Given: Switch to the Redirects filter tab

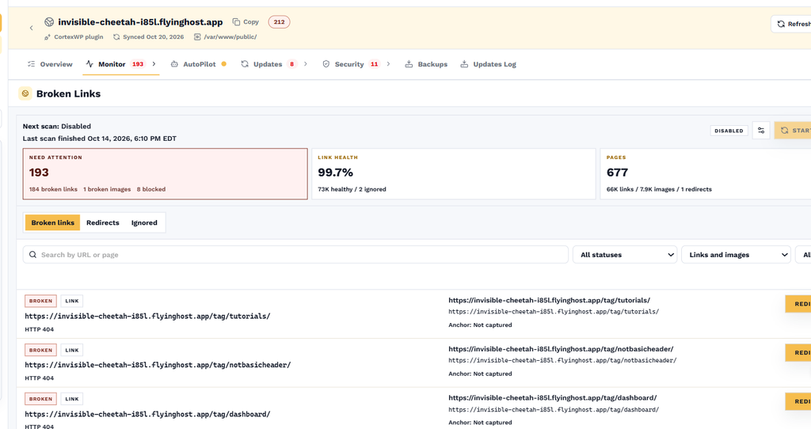Looking at the screenshot, I should 102,222.
